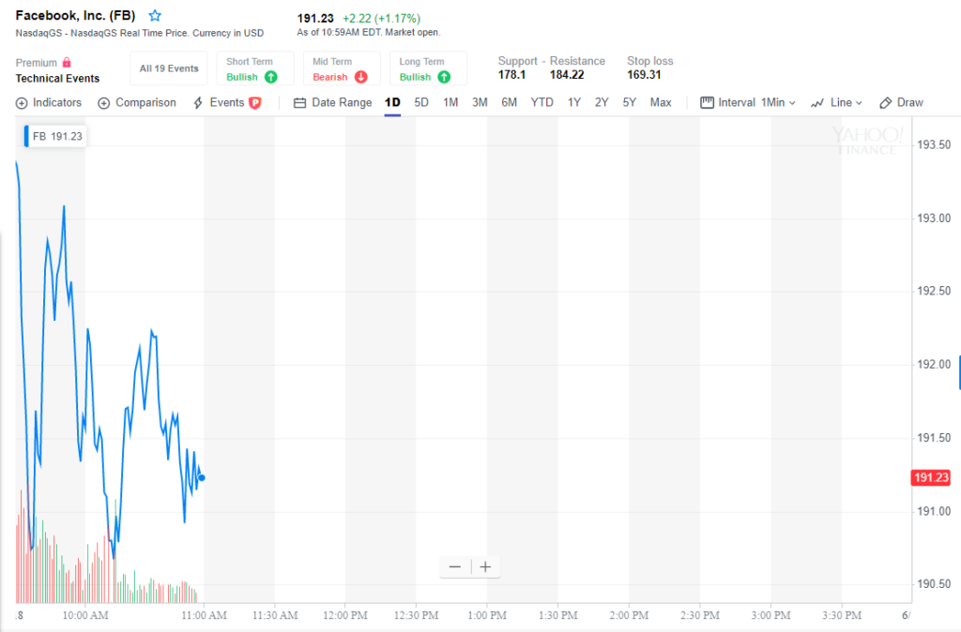The image size is (961, 632).
Task: Click the 190.50 price axis label
Action: tap(934, 583)
